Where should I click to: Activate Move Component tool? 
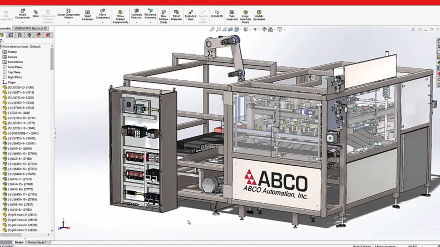click(103, 14)
